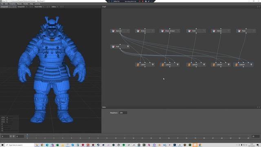Switch to the Gallery tab
Screen dimensions: 261x147
[54, 7]
